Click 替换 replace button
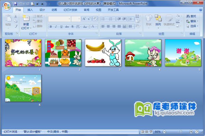This screenshot has height=136, width=205. 192,21
